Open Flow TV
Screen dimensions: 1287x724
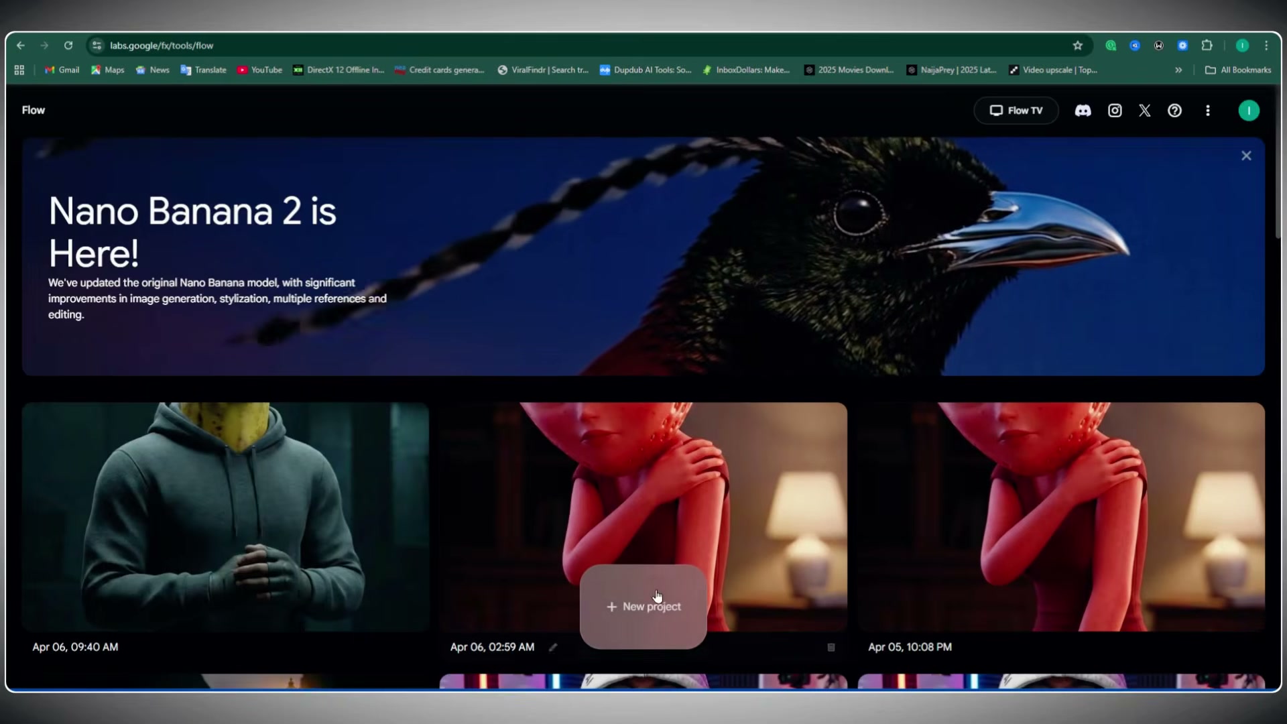[1016, 111]
